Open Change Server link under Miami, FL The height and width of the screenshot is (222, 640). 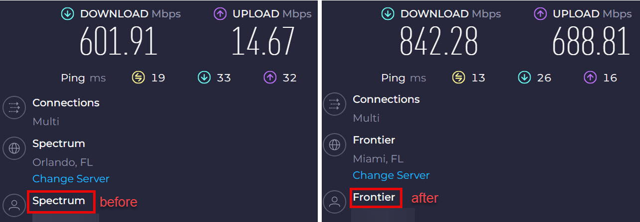click(391, 175)
